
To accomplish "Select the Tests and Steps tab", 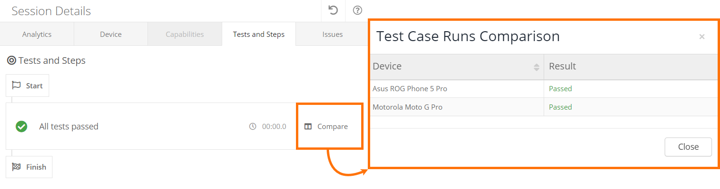I will [x=259, y=34].
